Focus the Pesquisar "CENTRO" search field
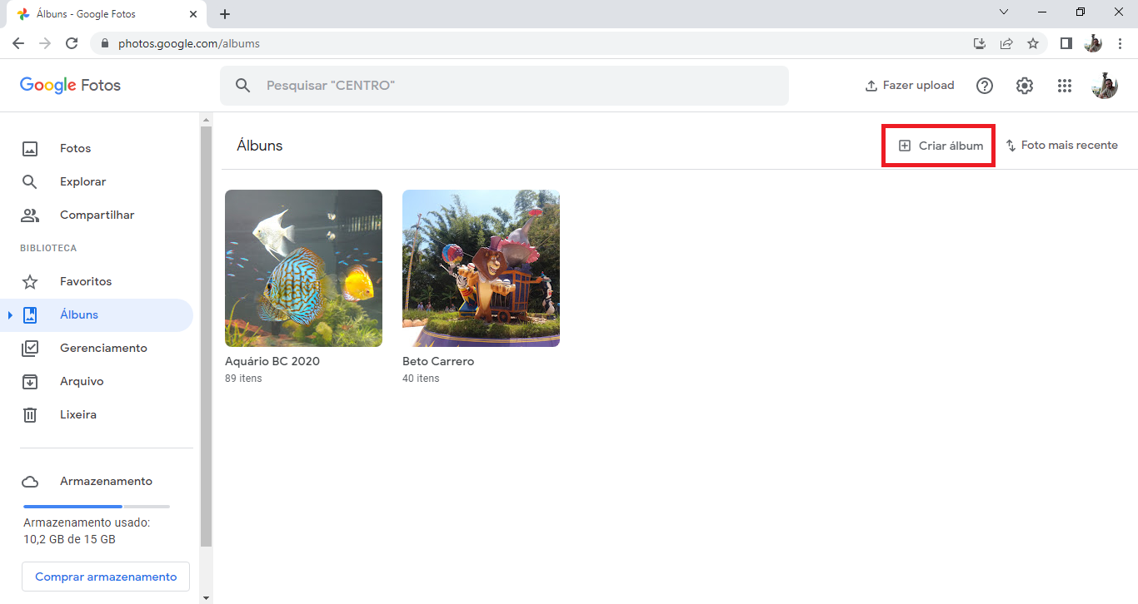Screen dimensions: 1138x604 pyautogui.click(x=504, y=86)
